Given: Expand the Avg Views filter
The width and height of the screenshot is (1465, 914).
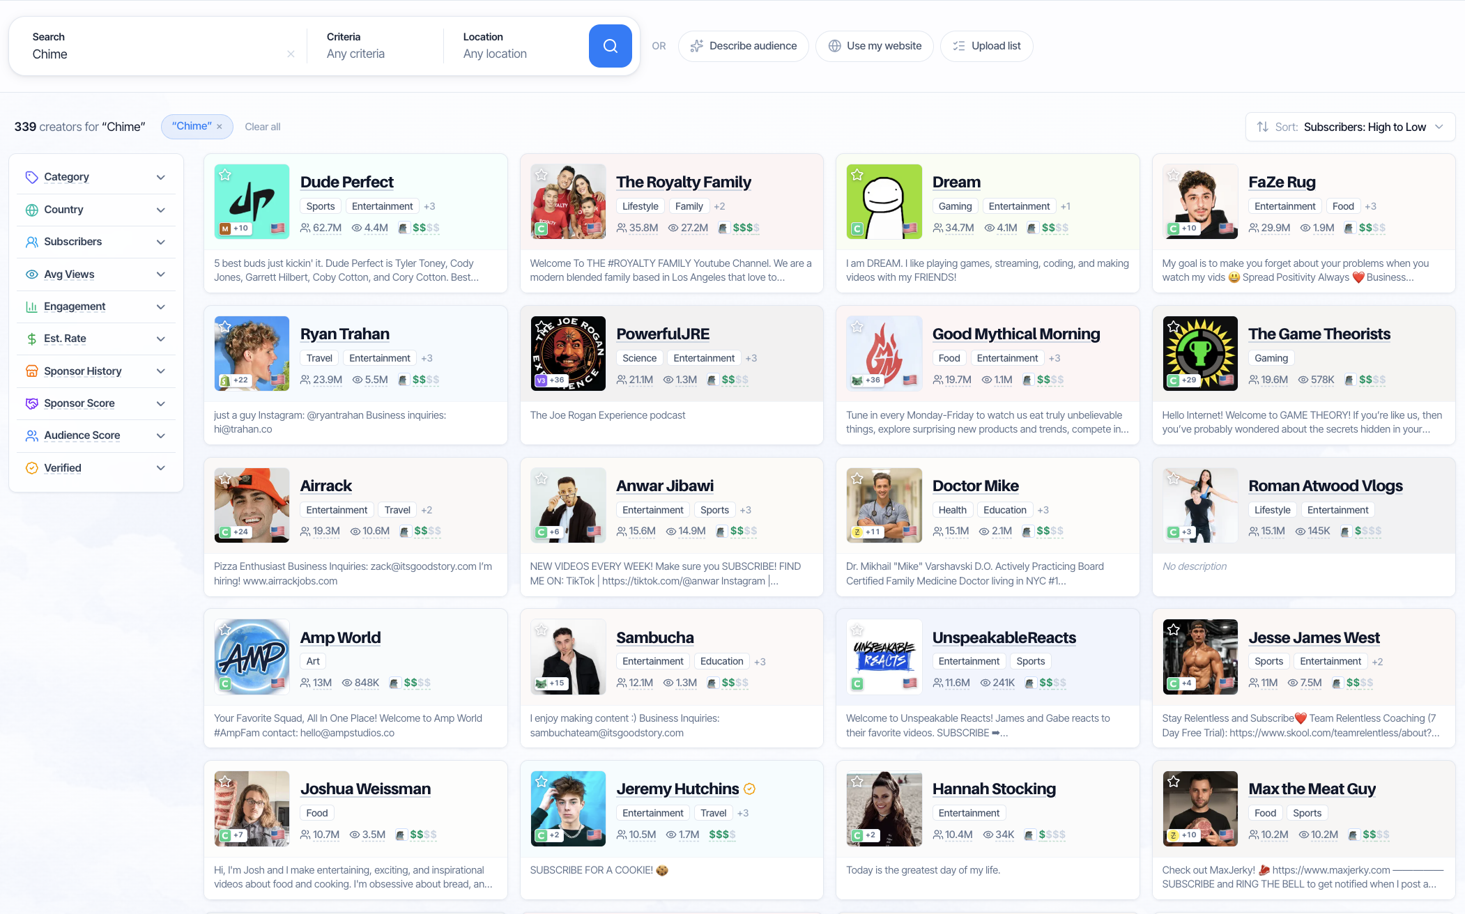Looking at the screenshot, I should coord(96,274).
